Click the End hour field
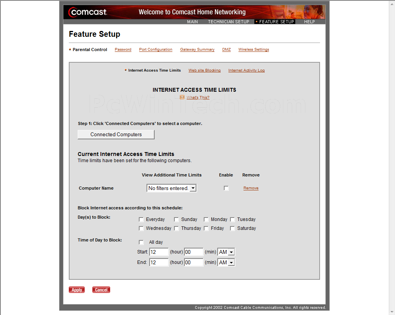This screenshot has height=315, width=395. tap(159, 262)
